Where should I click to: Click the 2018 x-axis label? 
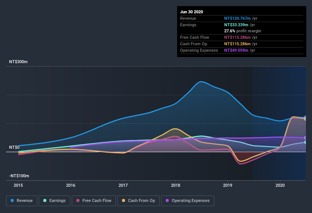(x=176, y=186)
